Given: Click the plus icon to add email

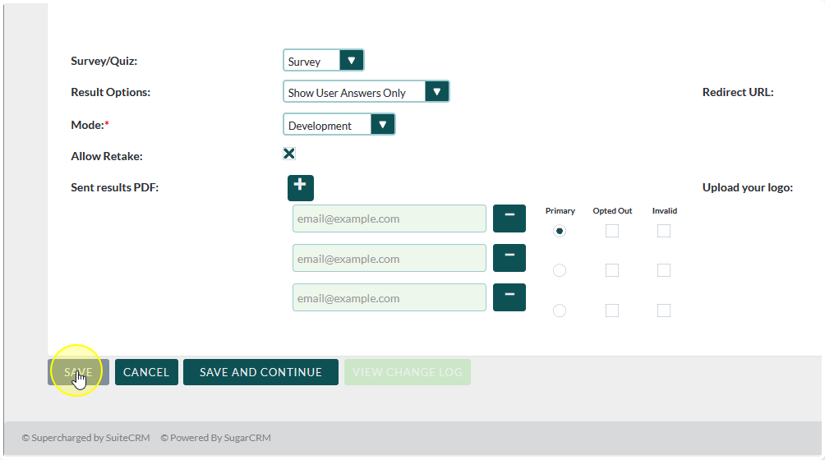Looking at the screenshot, I should coord(300,187).
